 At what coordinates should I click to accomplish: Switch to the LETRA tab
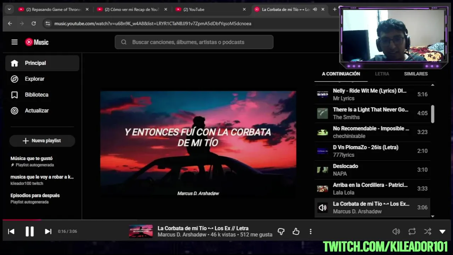(x=382, y=74)
